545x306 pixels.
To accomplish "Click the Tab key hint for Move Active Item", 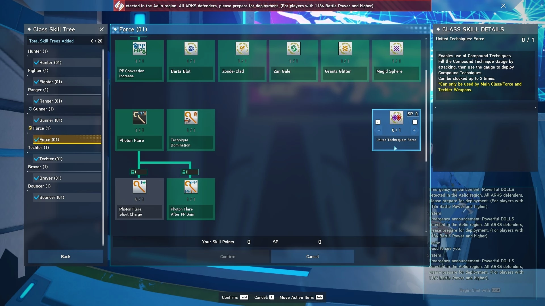I will 319,297.
